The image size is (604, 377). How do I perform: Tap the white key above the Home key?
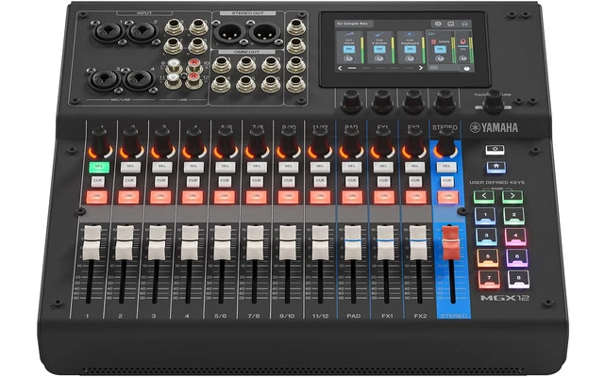tap(495, 149)
